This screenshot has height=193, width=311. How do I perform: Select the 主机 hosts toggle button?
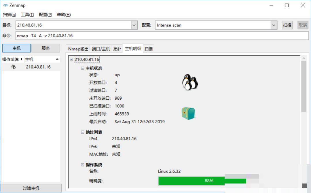pos(16,48)
